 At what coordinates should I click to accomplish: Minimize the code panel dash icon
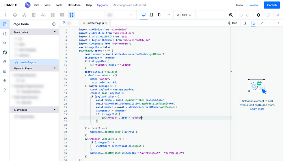click(270, 23)
